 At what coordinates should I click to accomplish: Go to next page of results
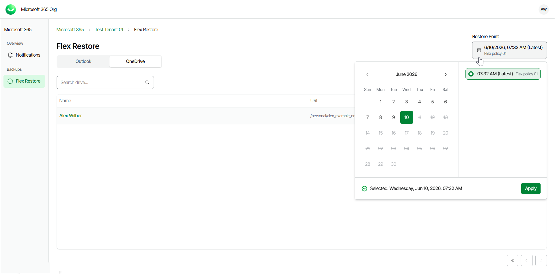(x=541, y=260)
